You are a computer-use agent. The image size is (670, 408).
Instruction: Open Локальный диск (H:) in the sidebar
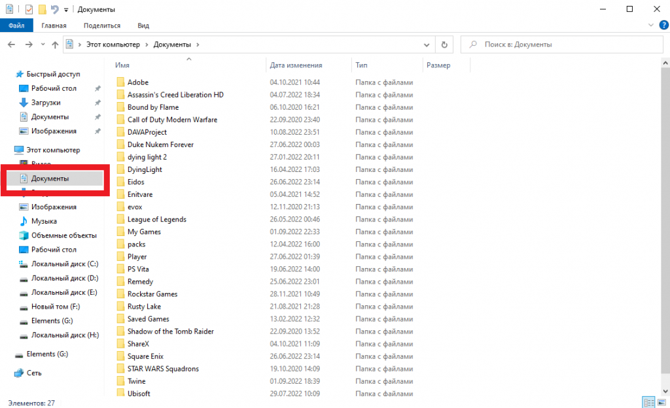65,335
